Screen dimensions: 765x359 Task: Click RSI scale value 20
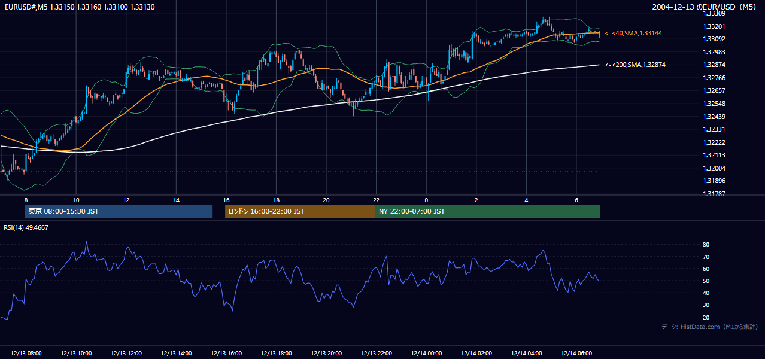[706, 317]
